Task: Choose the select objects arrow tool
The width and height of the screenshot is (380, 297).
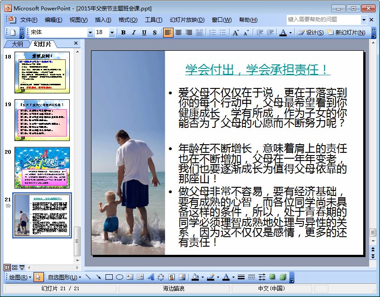Action: [x=38, y=277]
